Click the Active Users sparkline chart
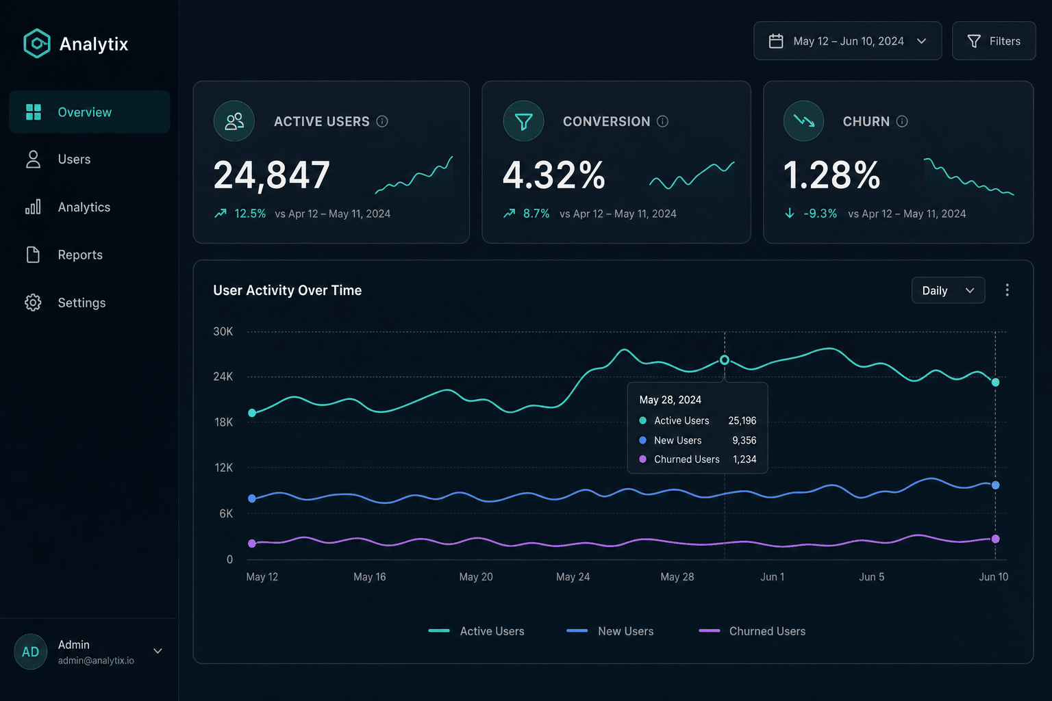This screenshot has height=701, width=1052. (414, 175)
